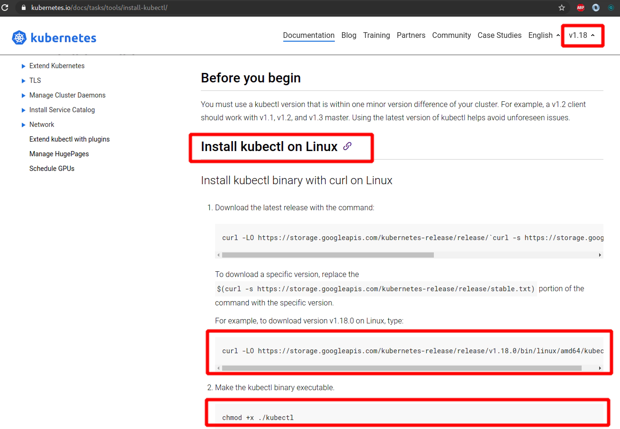This screenshot has height=429, width=620.
Task: Expand the Extend Kubernetes sidebar section
Action: click(x=23, y=66)
